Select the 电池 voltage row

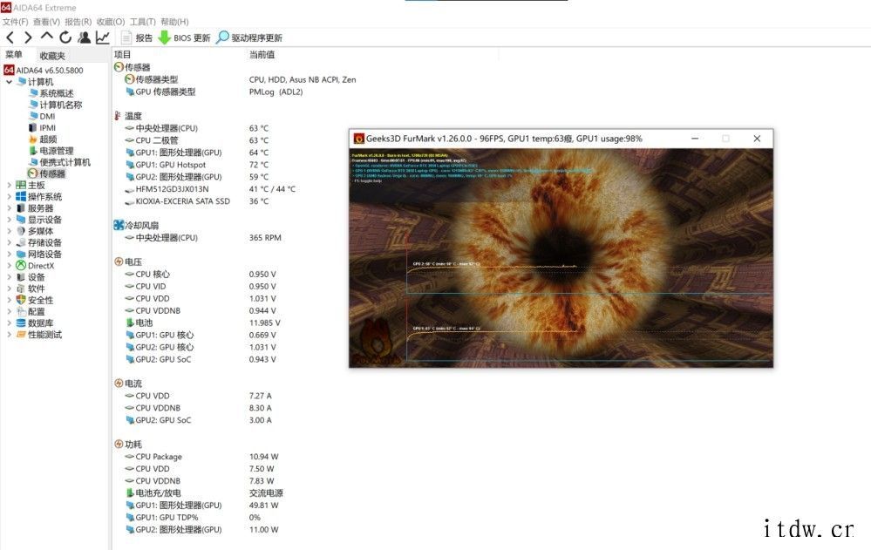[x=202, y=323]
